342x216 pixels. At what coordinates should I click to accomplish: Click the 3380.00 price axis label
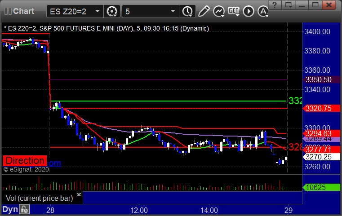tap(317, 51)
